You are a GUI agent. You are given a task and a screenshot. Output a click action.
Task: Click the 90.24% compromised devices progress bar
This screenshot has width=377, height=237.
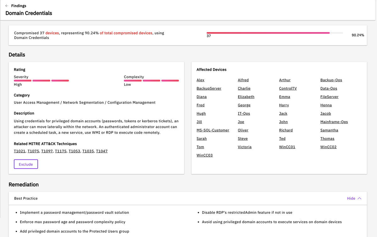coord(275,33)
